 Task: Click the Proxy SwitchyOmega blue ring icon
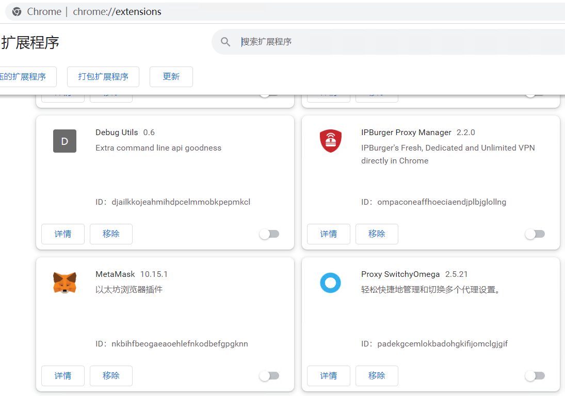[x=330, y=283]
